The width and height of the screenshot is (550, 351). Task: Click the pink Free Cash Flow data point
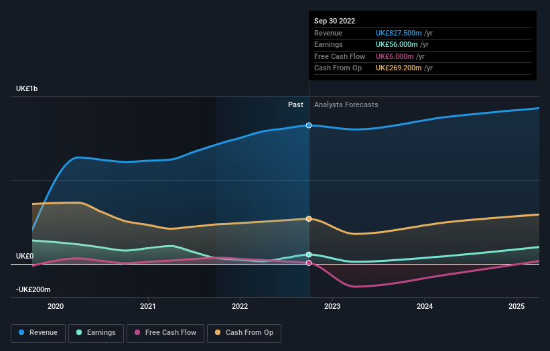tap(309, 263)
